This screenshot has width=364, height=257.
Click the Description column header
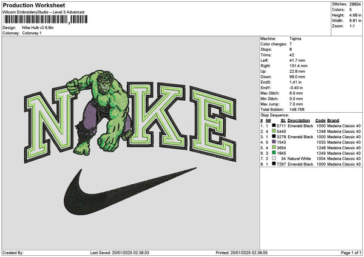pos(298,121)
